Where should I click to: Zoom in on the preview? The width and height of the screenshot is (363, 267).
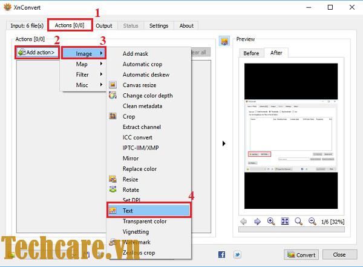(x=271, y=222)
